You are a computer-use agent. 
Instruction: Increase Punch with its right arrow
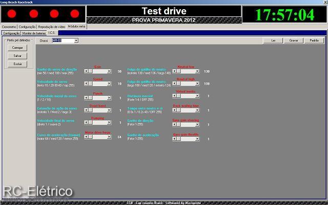[x=109, y=98]
